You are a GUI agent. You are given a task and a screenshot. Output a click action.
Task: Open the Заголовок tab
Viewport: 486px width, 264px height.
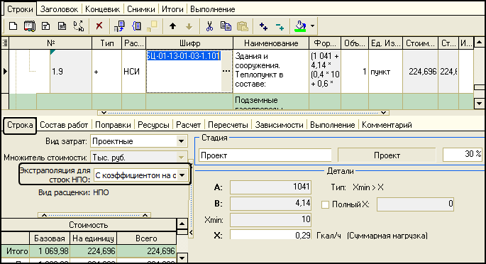[x=59, y=9]
